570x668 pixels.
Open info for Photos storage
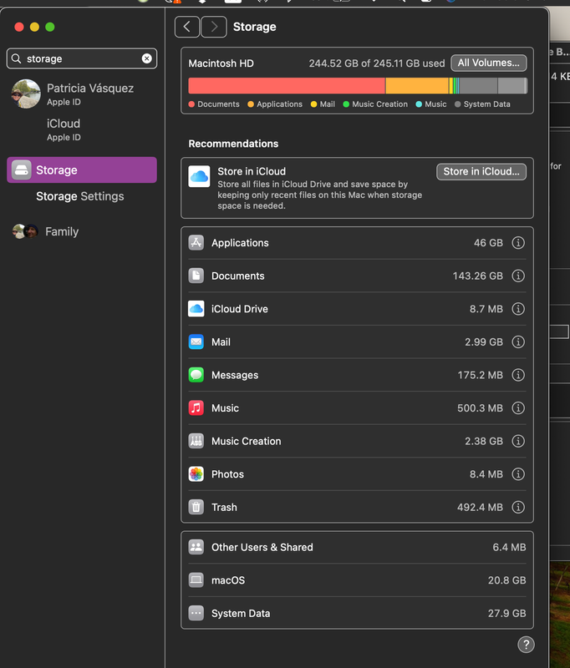(518, 473)
